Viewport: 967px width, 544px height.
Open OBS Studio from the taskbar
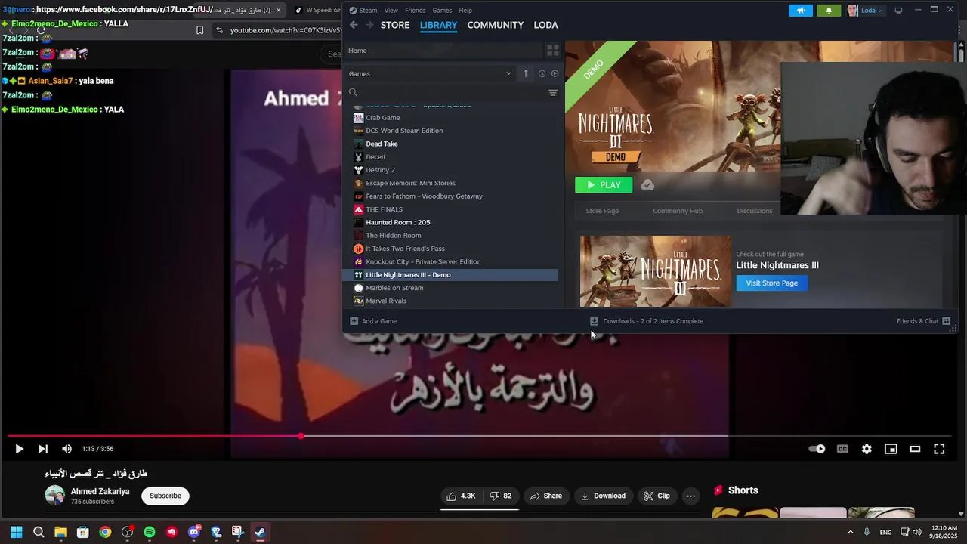click(x=128, y=532)
